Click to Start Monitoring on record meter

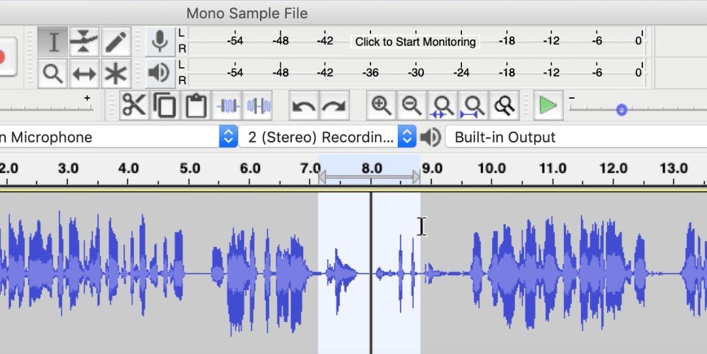(415, 42)
